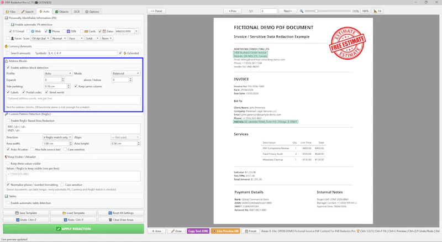Open the Solid fill dropdown
Viewport: 442px width, 242px height.
pyautogui.click(x=92, y=38)
